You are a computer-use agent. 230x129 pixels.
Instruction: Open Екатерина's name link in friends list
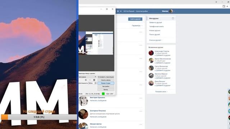pyautogui.click(x=98, y=111)
